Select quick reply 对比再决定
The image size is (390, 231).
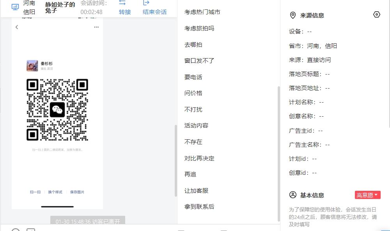pos(199,158)
